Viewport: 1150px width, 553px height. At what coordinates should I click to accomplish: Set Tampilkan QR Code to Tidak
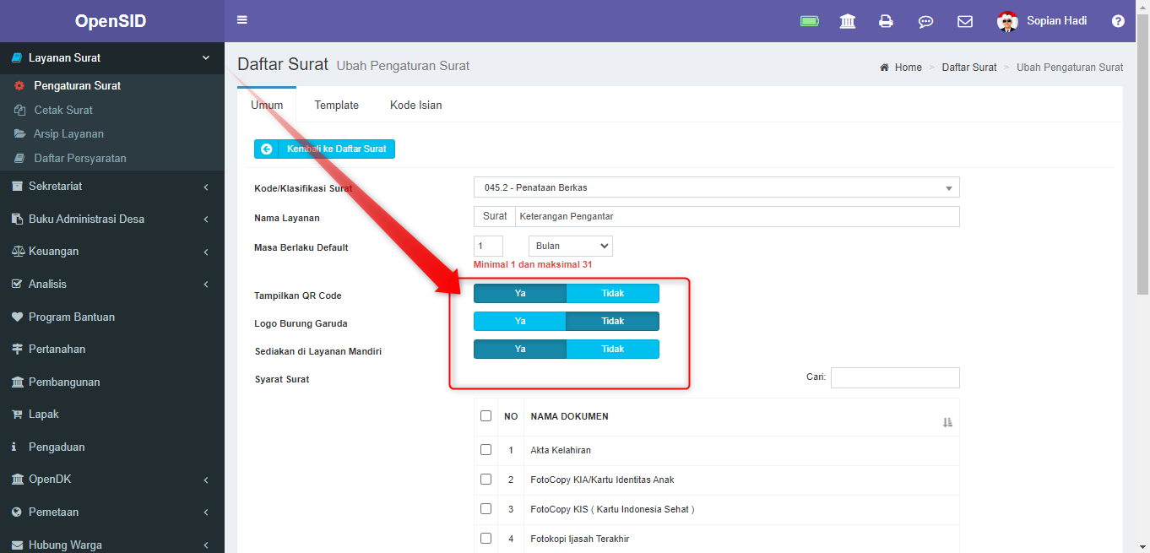click(x=613, y=293)
